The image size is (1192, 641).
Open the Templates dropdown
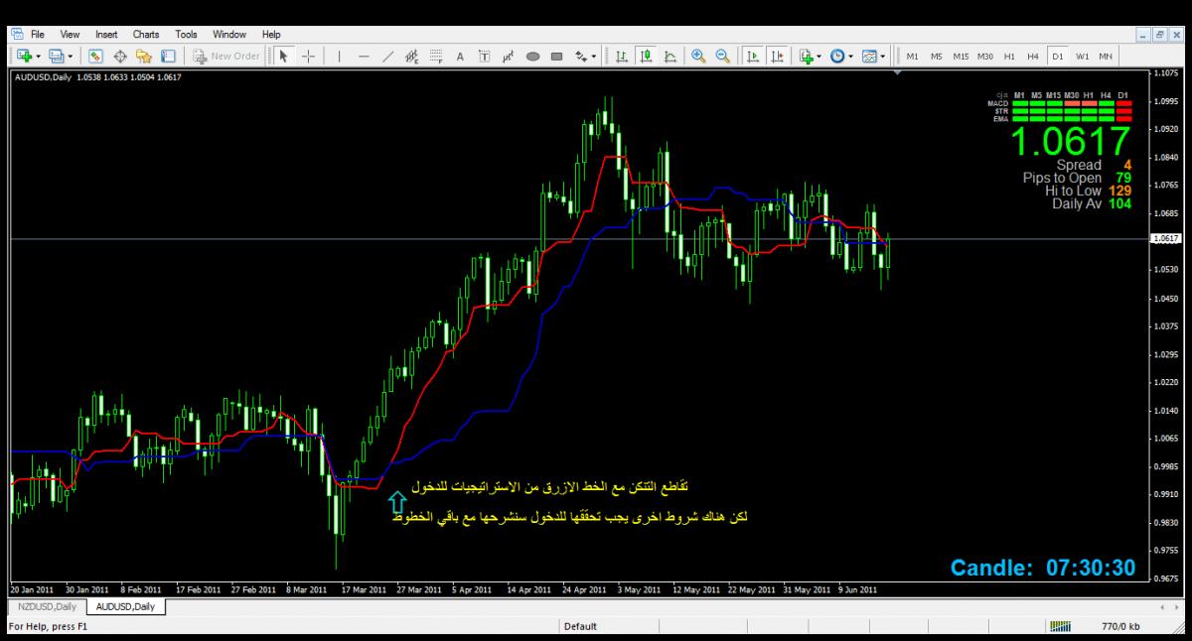(874, 57)
